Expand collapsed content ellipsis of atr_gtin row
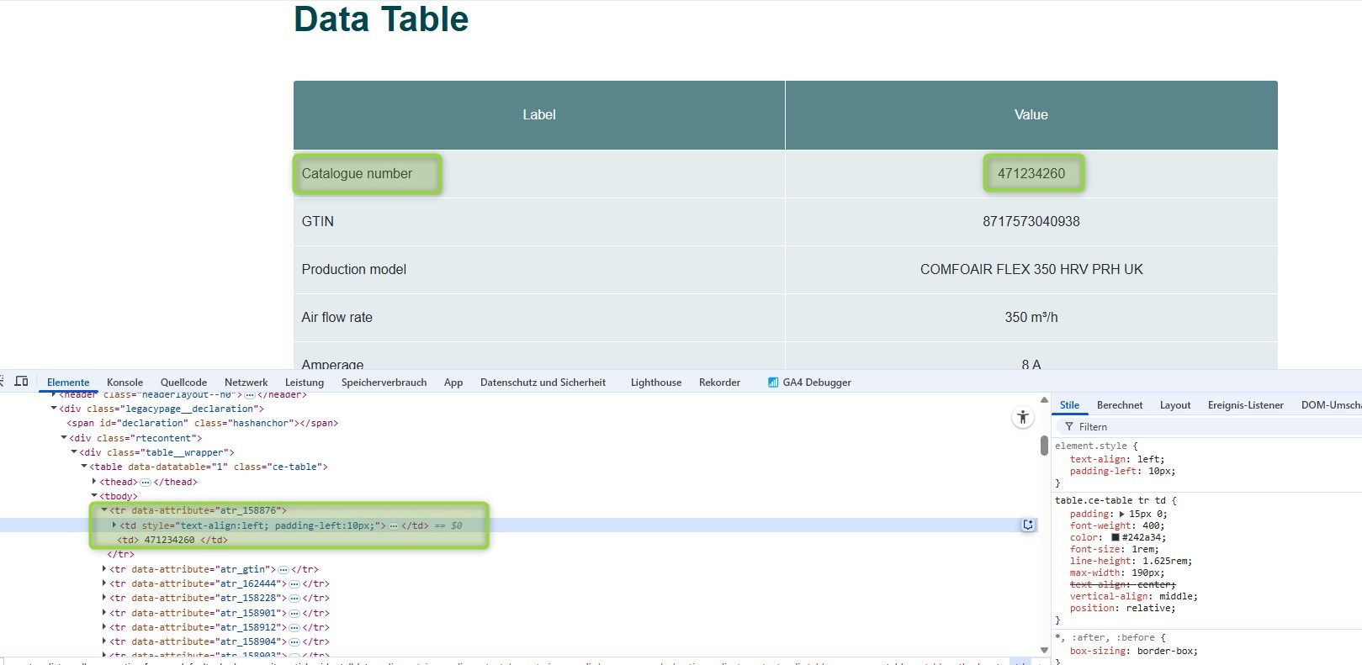The image size is (1362, 665). click(284, 570)
